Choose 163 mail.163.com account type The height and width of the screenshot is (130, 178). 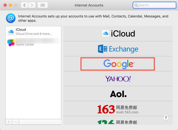[118, 109]
